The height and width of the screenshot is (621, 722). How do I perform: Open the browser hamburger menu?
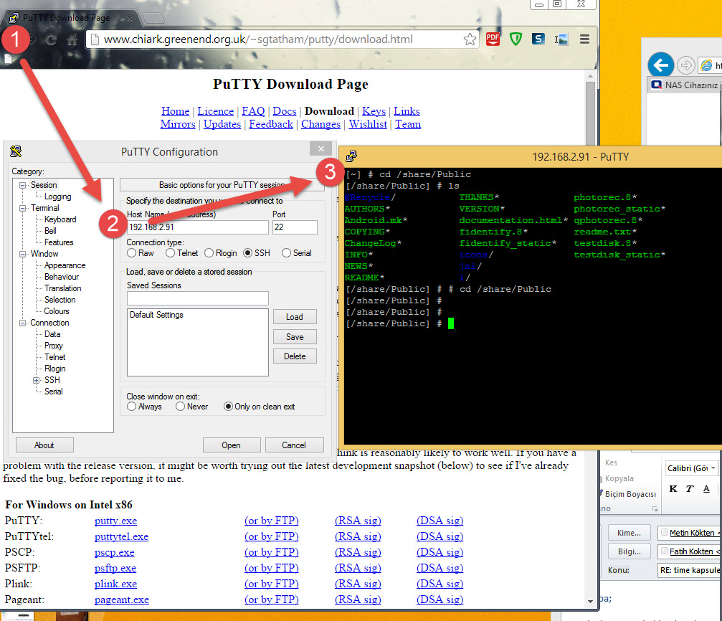pos(584,39)
